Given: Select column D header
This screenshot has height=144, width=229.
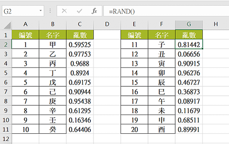Looking at the screenshot, I should pyautogui.click(x=107, y=24).
